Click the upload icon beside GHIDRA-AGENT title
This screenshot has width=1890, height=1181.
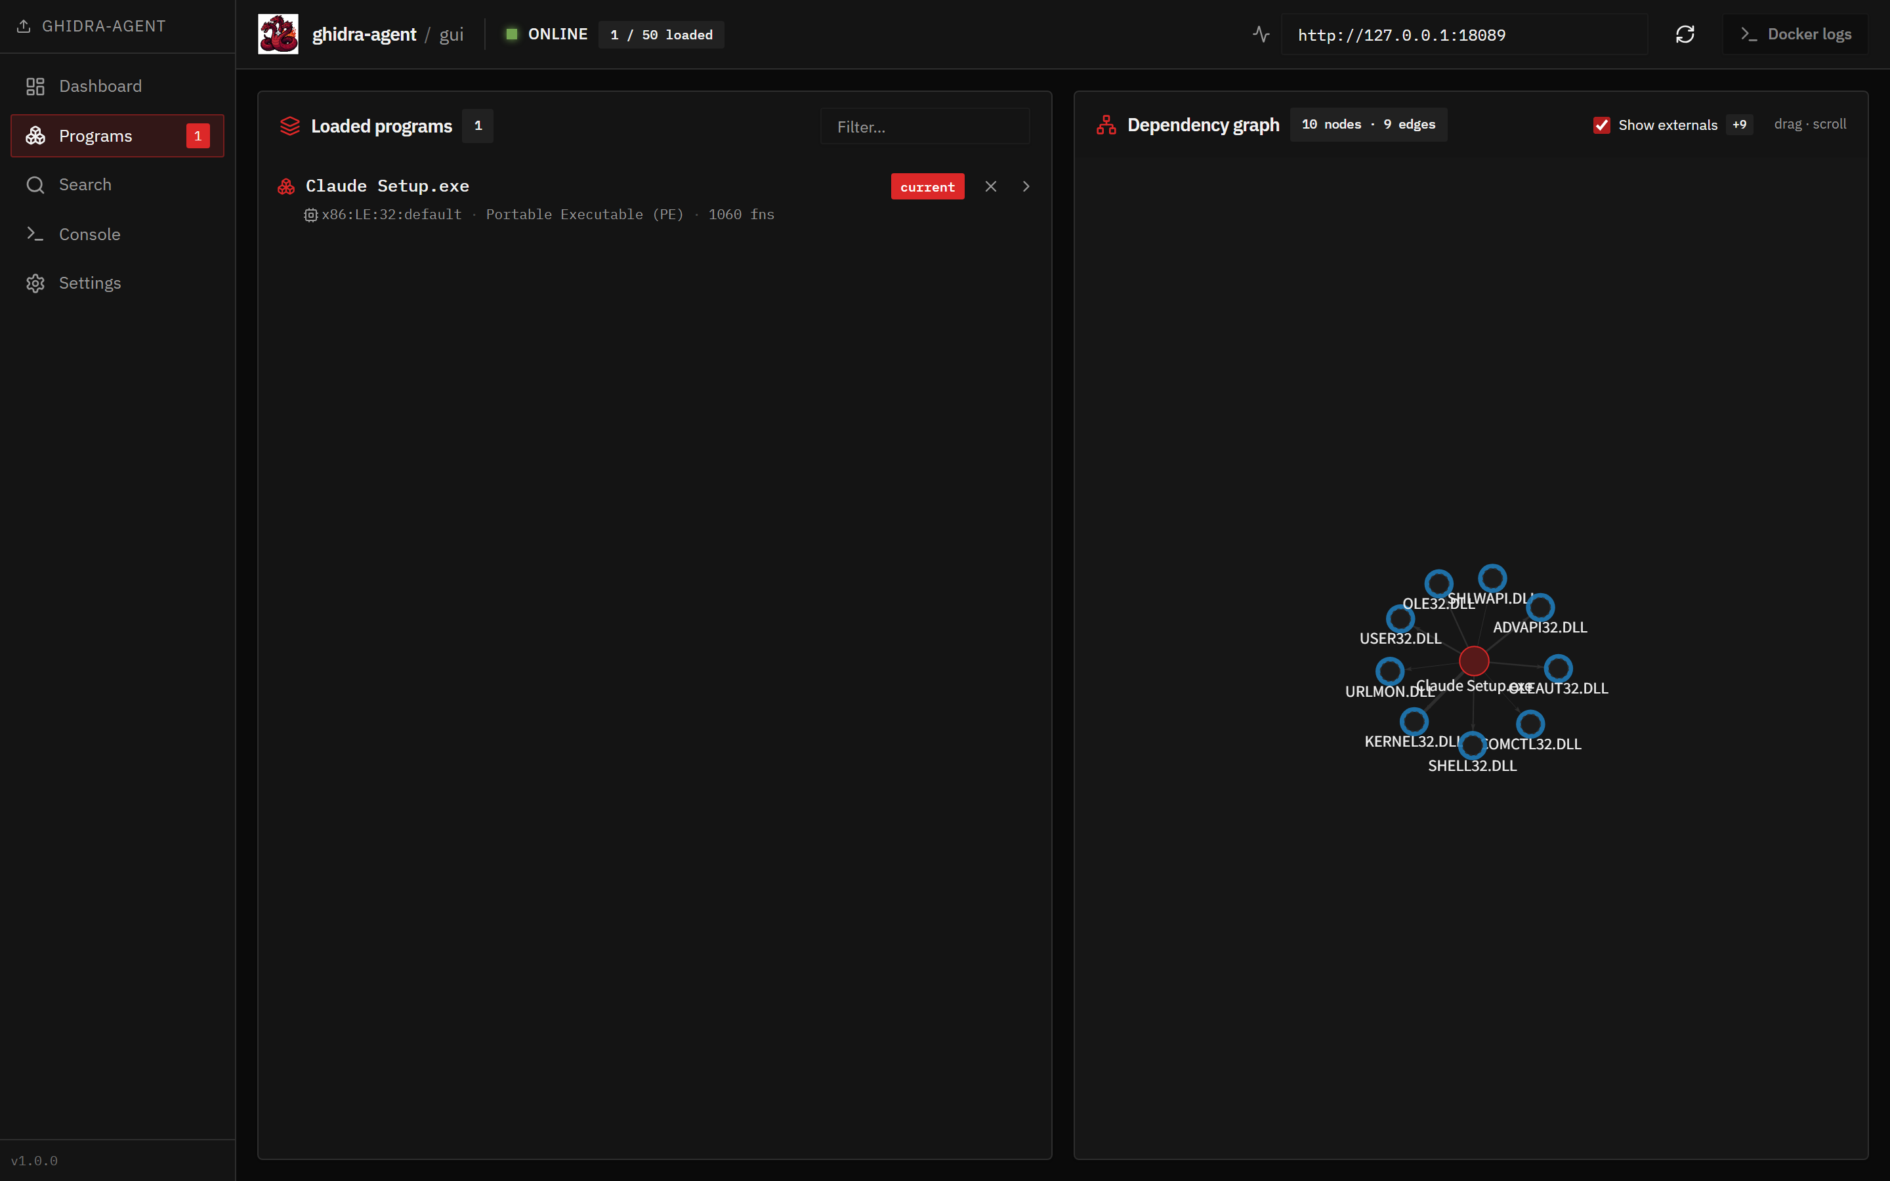point(24,26)
